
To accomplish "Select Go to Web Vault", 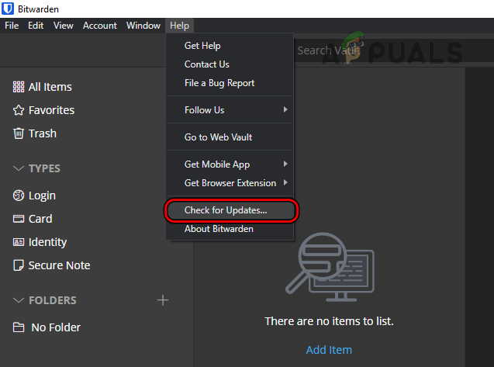I will coord(230,137).
